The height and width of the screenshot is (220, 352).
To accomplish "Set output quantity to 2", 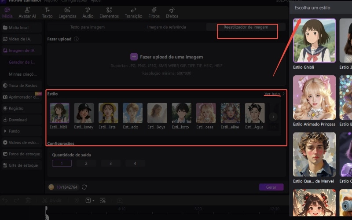I will coord(86,163).
